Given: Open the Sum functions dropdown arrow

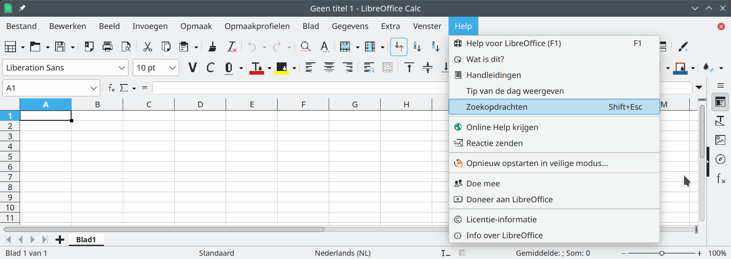Looking at the screenshot, I should tap(134, 88).
